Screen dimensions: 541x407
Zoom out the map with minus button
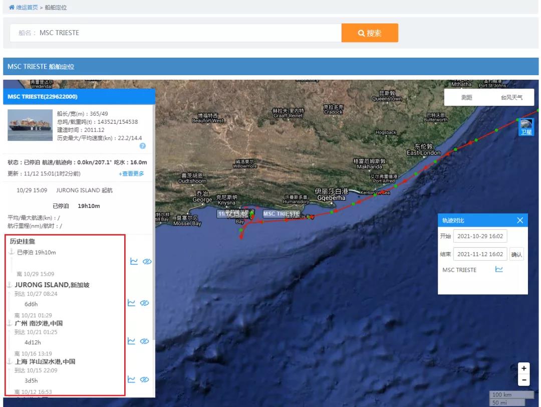pos(524,380)
